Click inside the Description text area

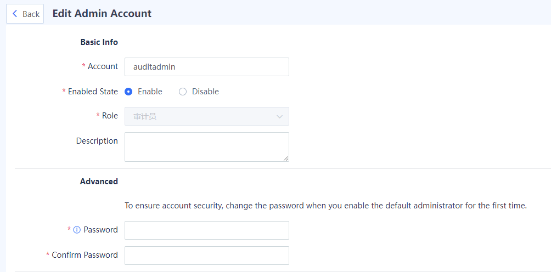click(206, 147)
